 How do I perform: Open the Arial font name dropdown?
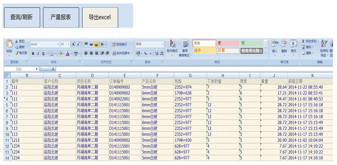click(x=58, y=44)
